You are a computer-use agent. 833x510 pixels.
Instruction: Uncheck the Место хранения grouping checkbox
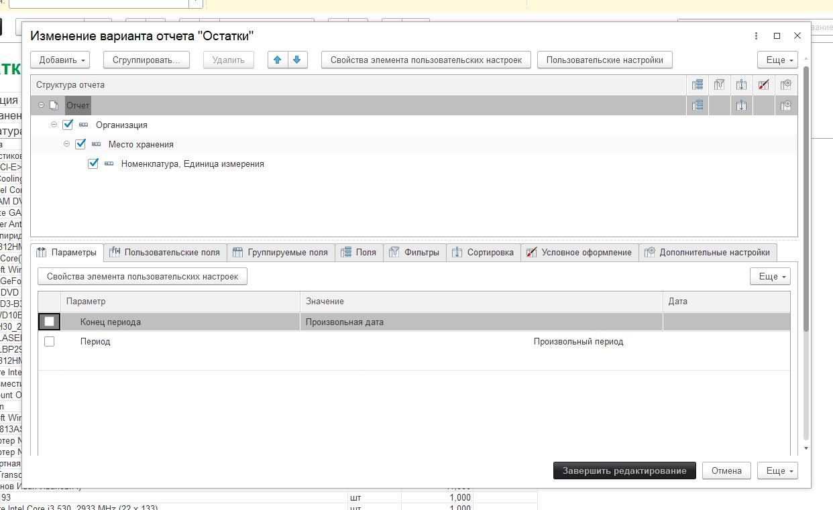coord(80,144)
